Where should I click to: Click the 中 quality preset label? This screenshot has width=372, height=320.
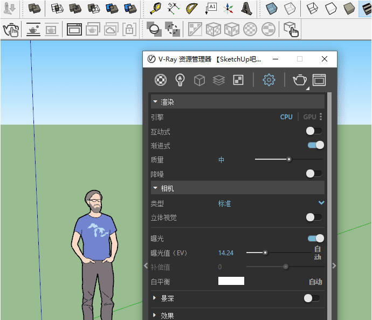[221, 160]
